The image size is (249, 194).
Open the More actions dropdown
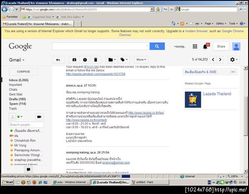pyautogui.click(x=141, y=60)
